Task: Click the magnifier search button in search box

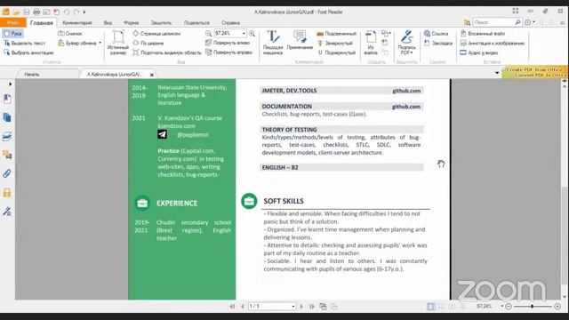Action: coord(517,22)
